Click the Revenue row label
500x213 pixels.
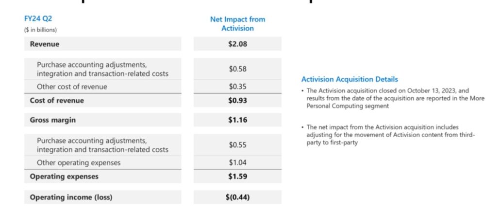pyautogui.click(x=45, y=44)
